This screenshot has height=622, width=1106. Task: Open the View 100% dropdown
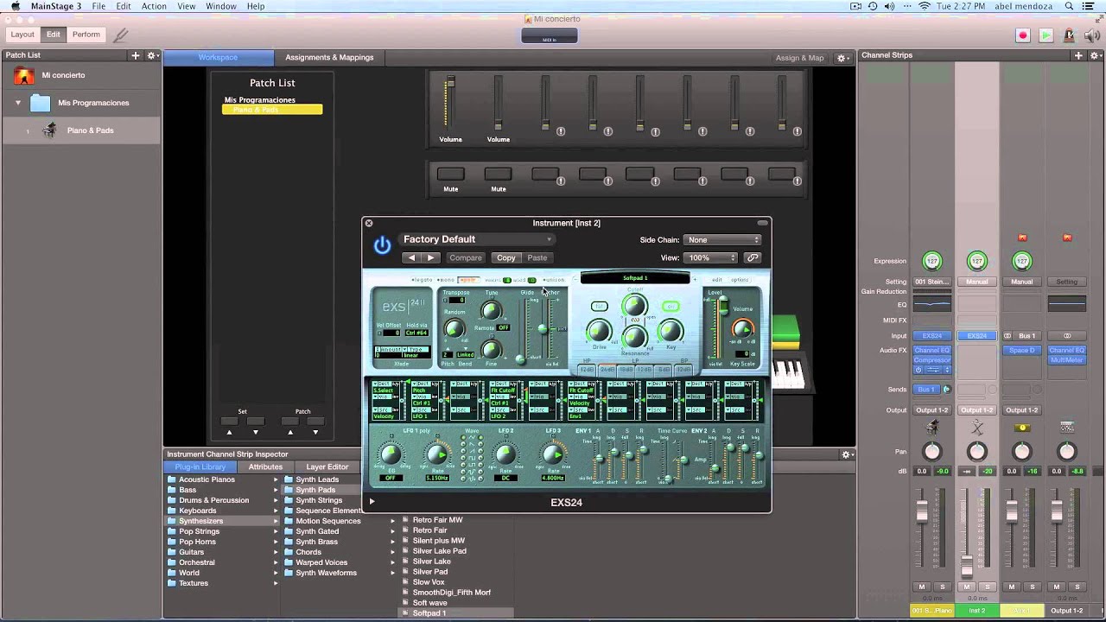pyautogui.click(x=711, y=257)
